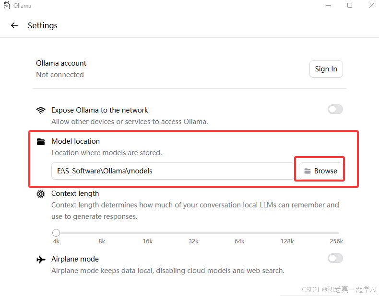The height and width of the screenshot is (296, 379).
Task: Click the airplane icon beside Airplane mode
Action: tap(41, 260)
